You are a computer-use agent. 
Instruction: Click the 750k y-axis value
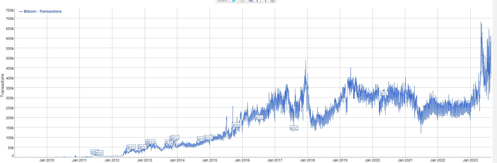pos(10,10)
